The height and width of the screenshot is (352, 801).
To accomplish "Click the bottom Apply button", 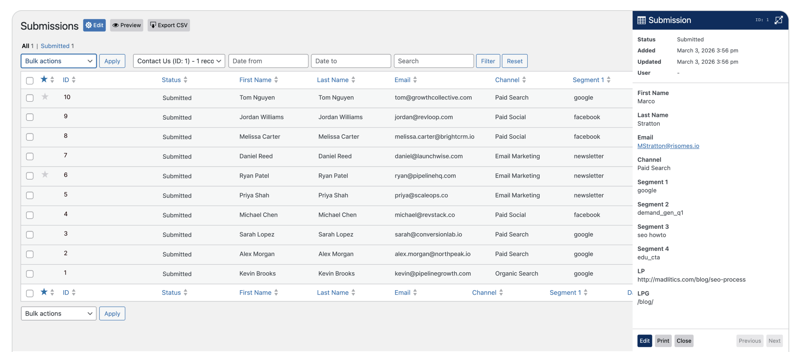I will (x=112, y=314).
